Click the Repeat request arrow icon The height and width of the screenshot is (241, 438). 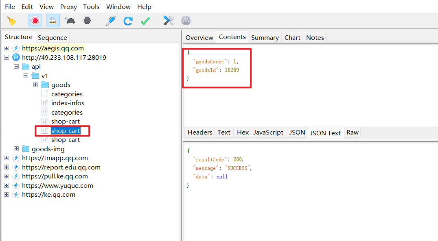128,21
